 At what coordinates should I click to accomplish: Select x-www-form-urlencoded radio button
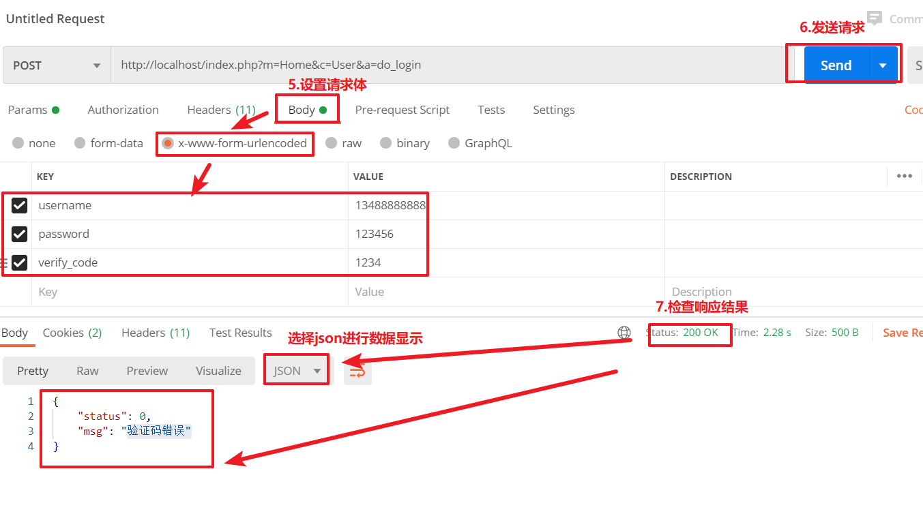point(168,143)
